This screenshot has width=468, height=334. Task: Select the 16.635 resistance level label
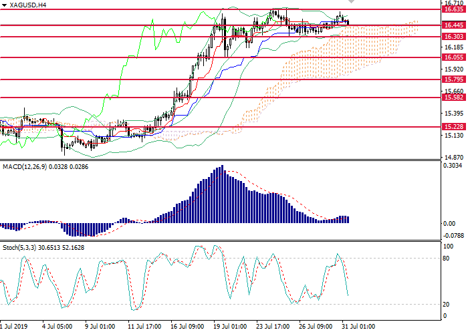point(454,9)
